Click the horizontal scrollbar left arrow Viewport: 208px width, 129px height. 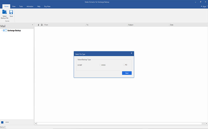click(36, 124)
